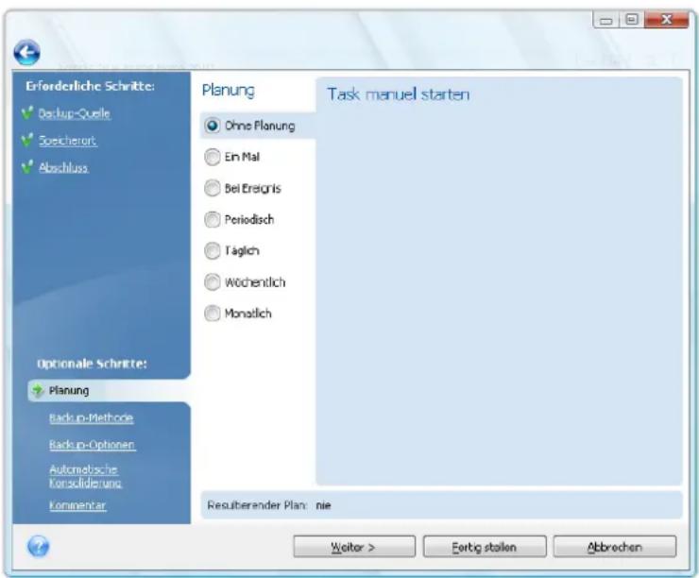
Task: Click the Weiter > button
Action: [354, 547]
